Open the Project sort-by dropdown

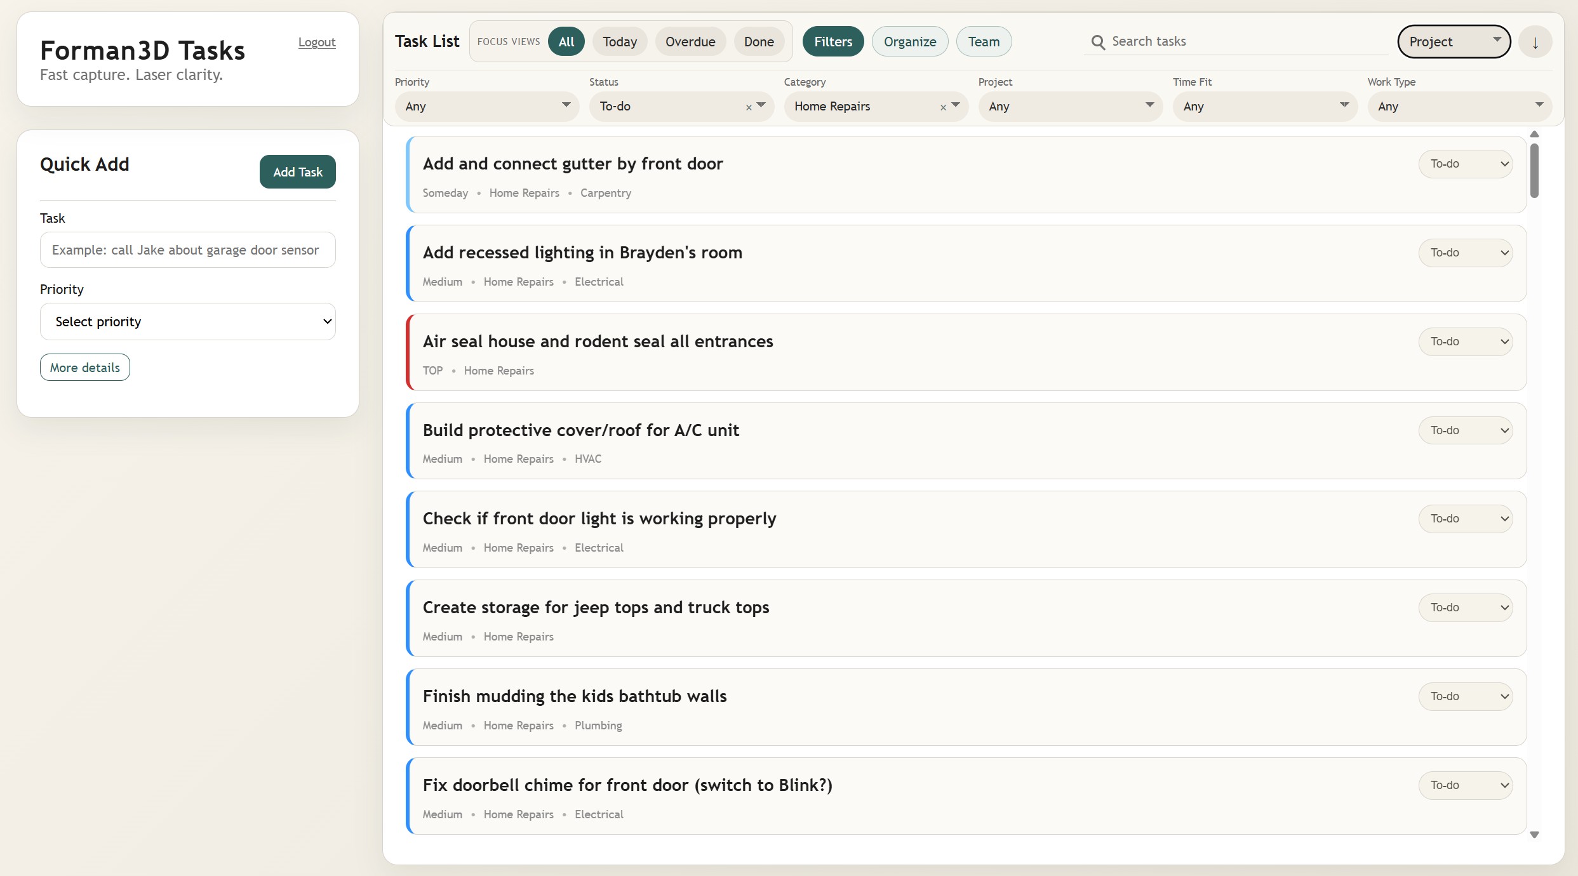[x=1454, y=42]
